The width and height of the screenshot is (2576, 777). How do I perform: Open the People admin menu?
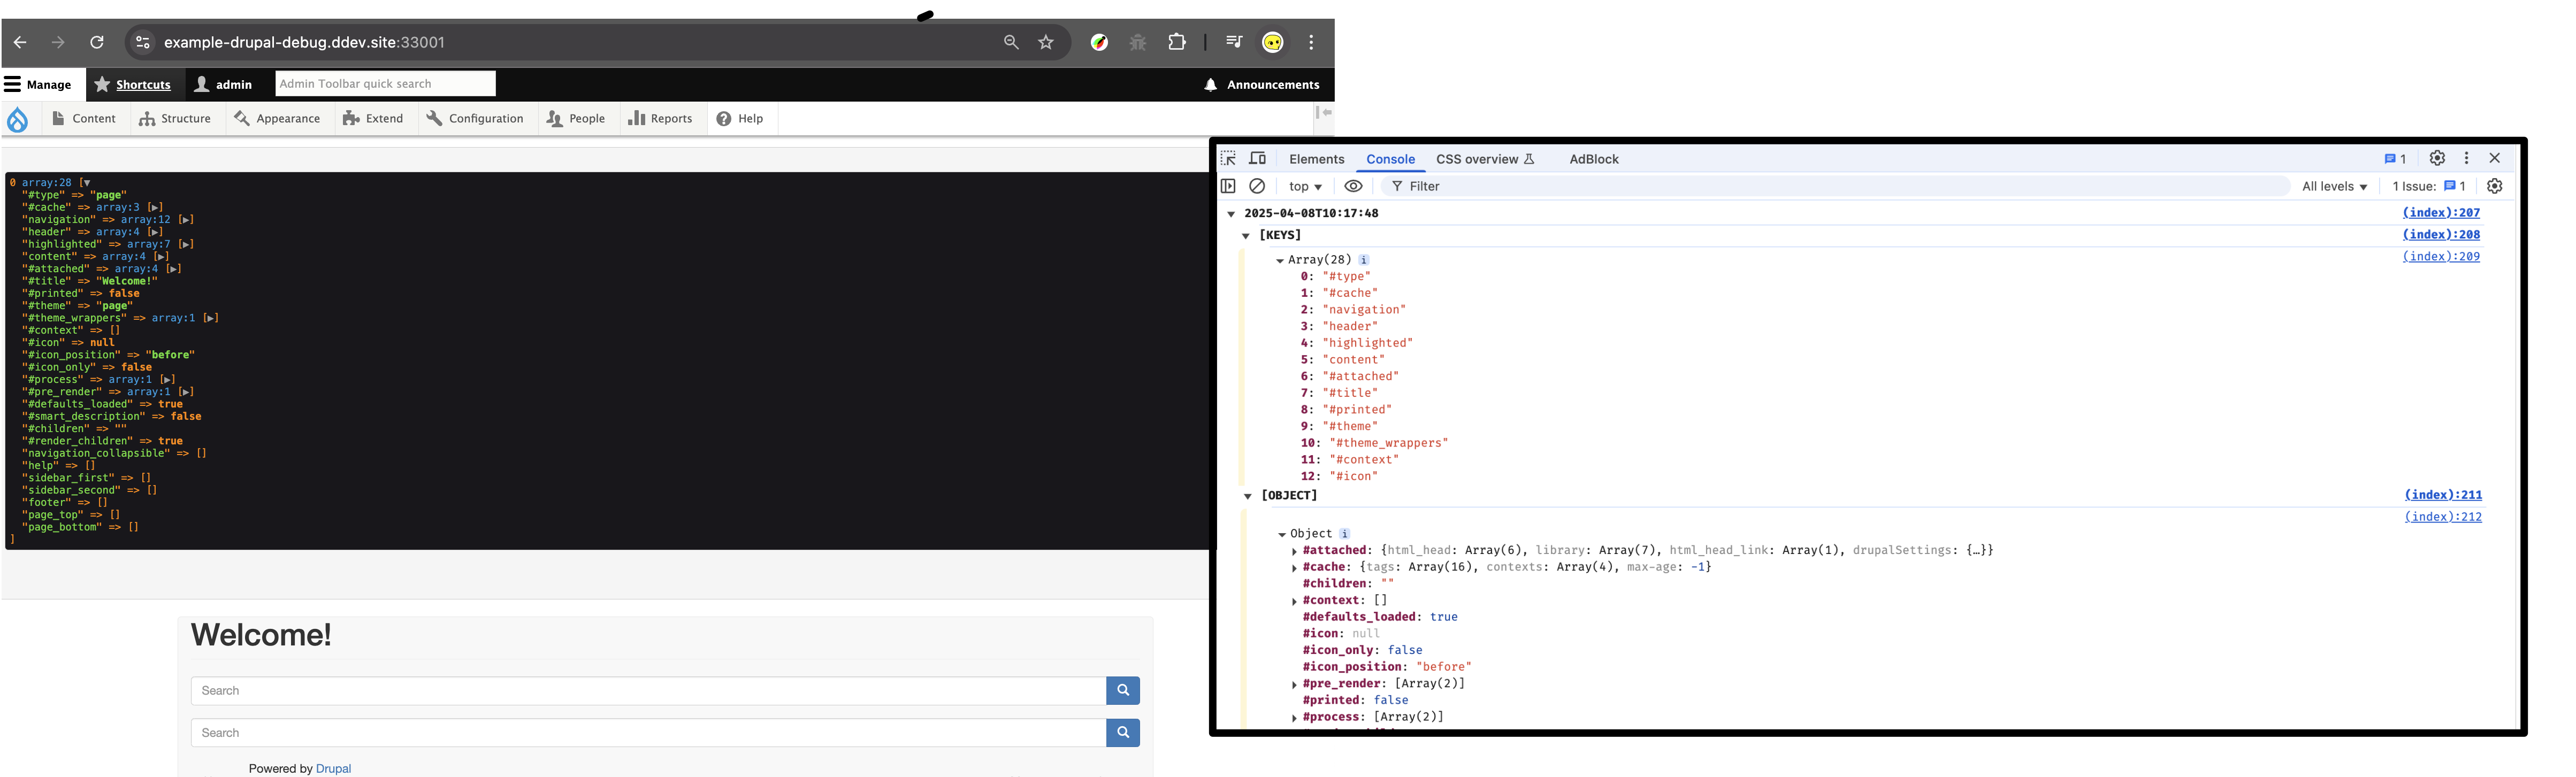tap(576, 119)
